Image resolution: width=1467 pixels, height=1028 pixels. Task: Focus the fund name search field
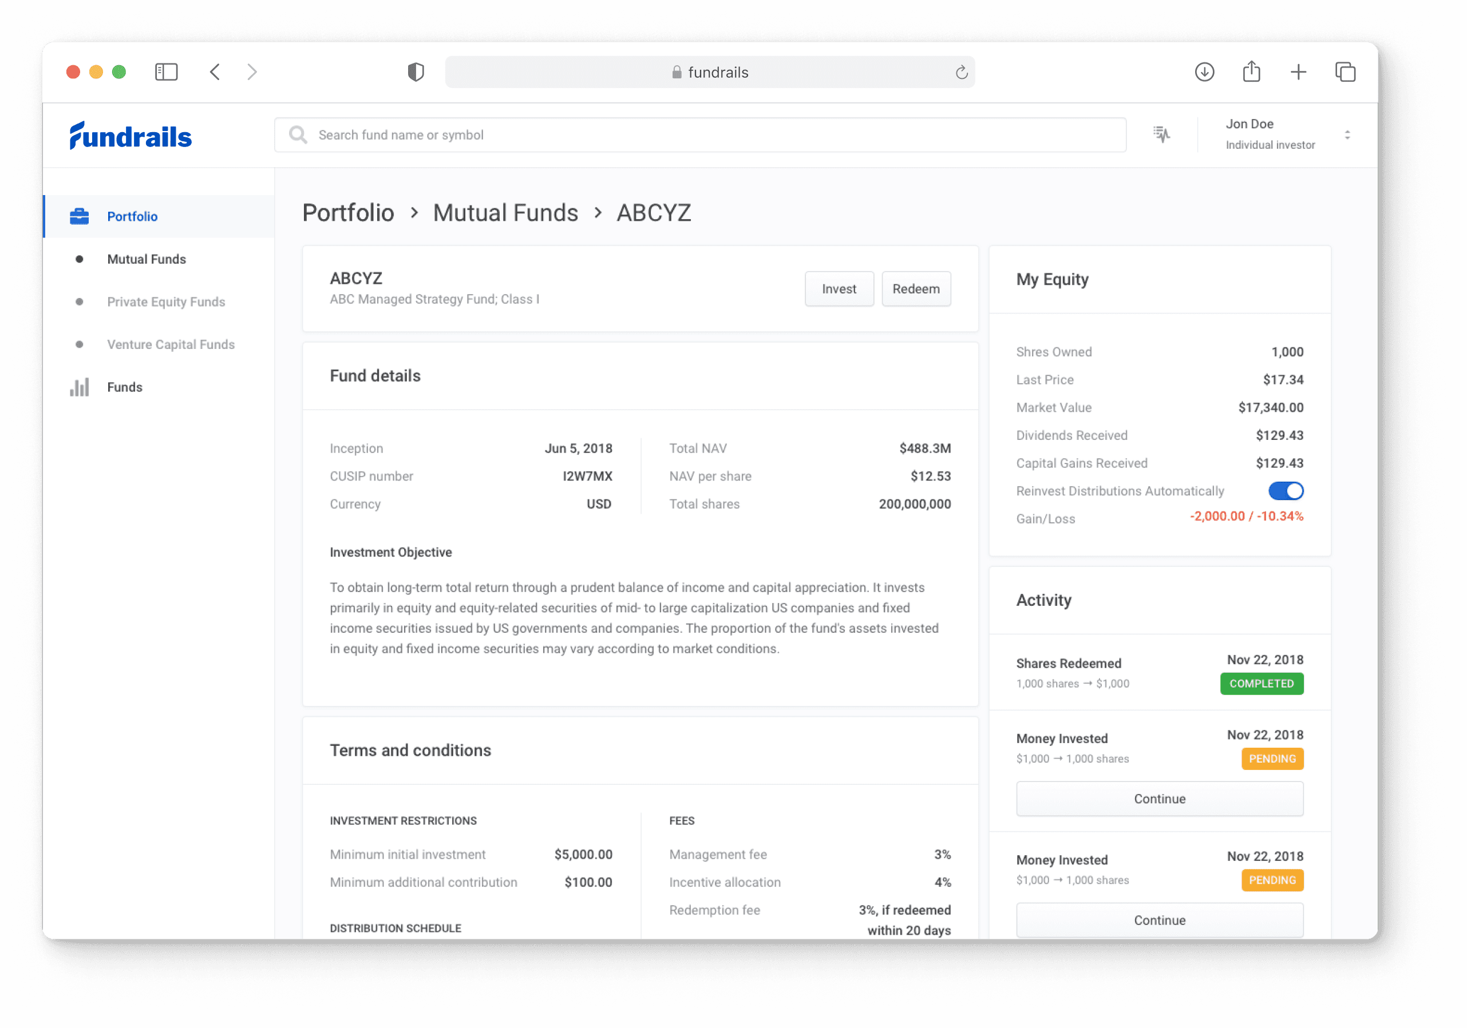[x=703, y=135]
